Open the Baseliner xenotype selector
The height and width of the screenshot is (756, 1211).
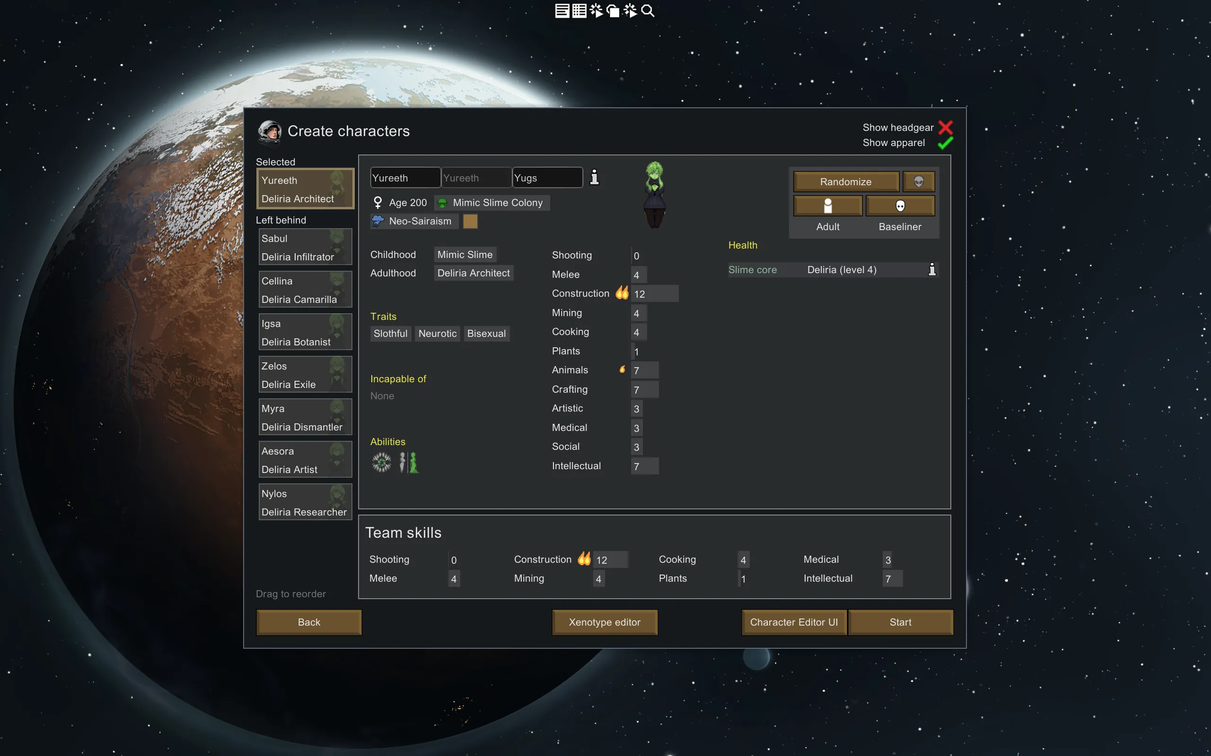[900, 206]
